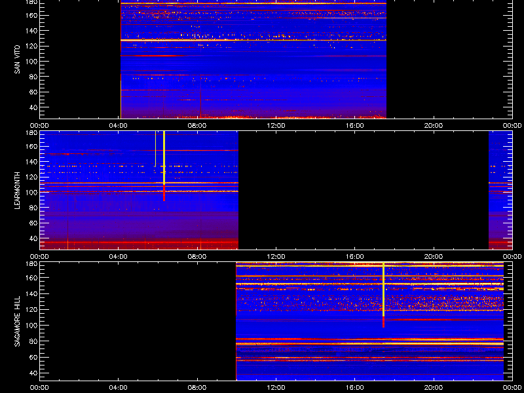Click the red segment below Sagamore Hill burst
The height and width of the screenshot is (393, 524).
click(x=383, y=322)
